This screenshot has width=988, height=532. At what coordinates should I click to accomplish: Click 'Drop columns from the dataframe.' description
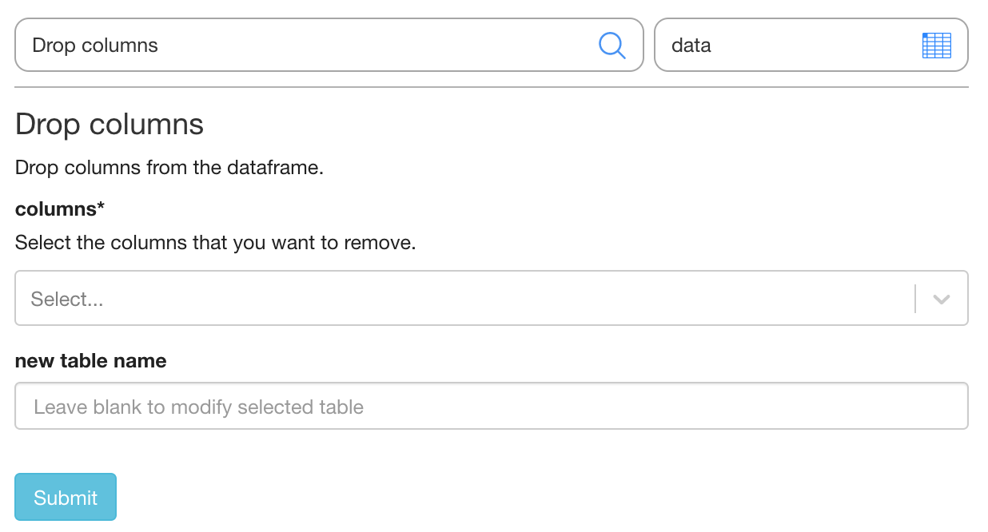point(169,168)
